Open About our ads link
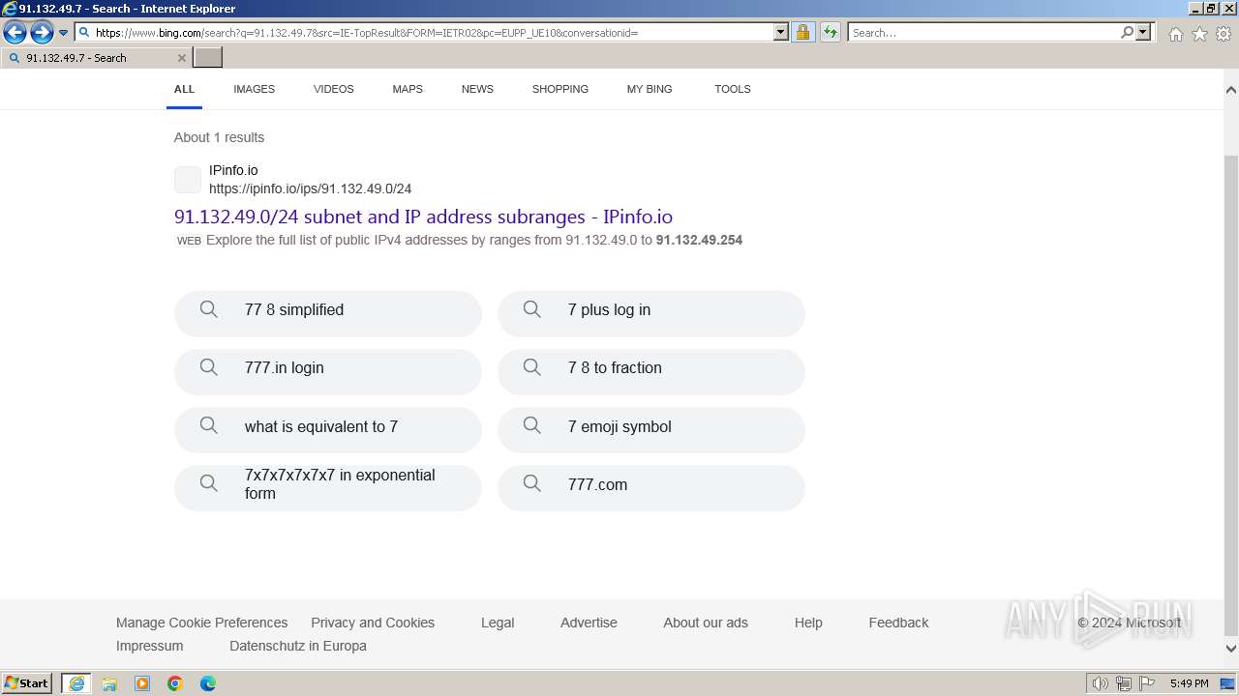 (x=706, y=623)
